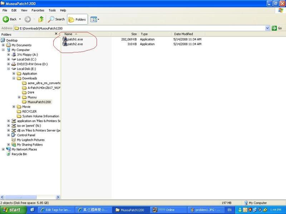The image size is (286, 214).
Task: Select the DW4 folder in tree
Action: coord(31,92)
